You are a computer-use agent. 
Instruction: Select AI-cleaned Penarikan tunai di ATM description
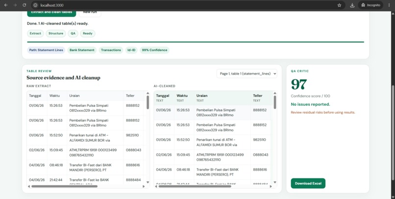click(217, 142)
